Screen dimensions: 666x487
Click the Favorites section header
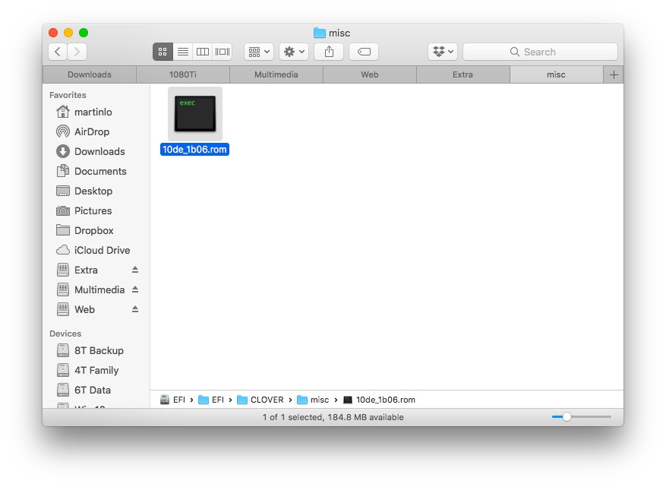tap(68, 95)
